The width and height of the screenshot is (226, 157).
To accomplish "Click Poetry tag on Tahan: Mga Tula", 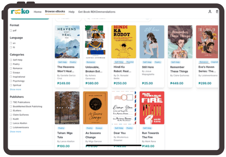I will [x=61, y=128].
